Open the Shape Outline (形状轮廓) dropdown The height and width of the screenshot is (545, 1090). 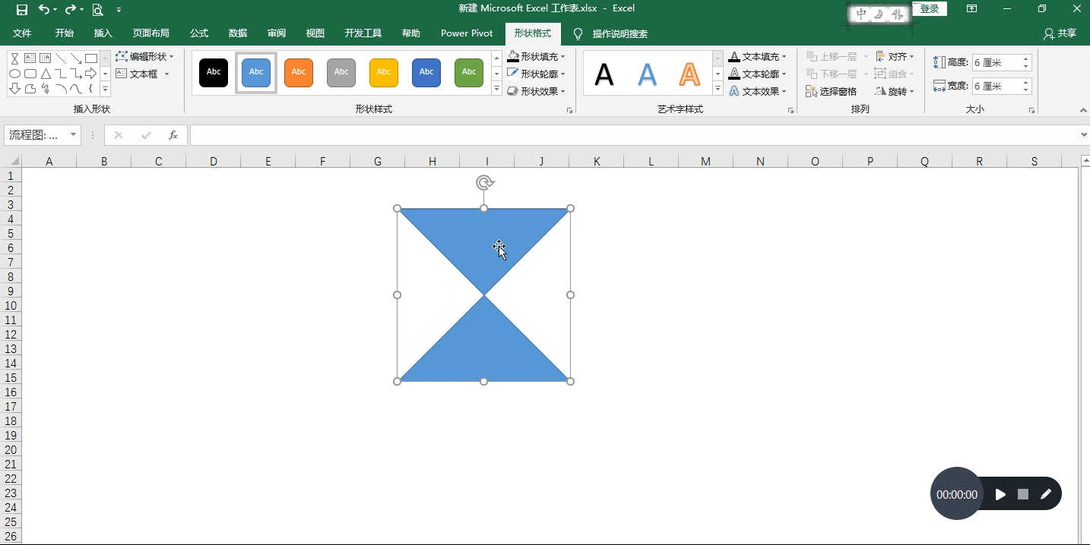tap(537, 74)
